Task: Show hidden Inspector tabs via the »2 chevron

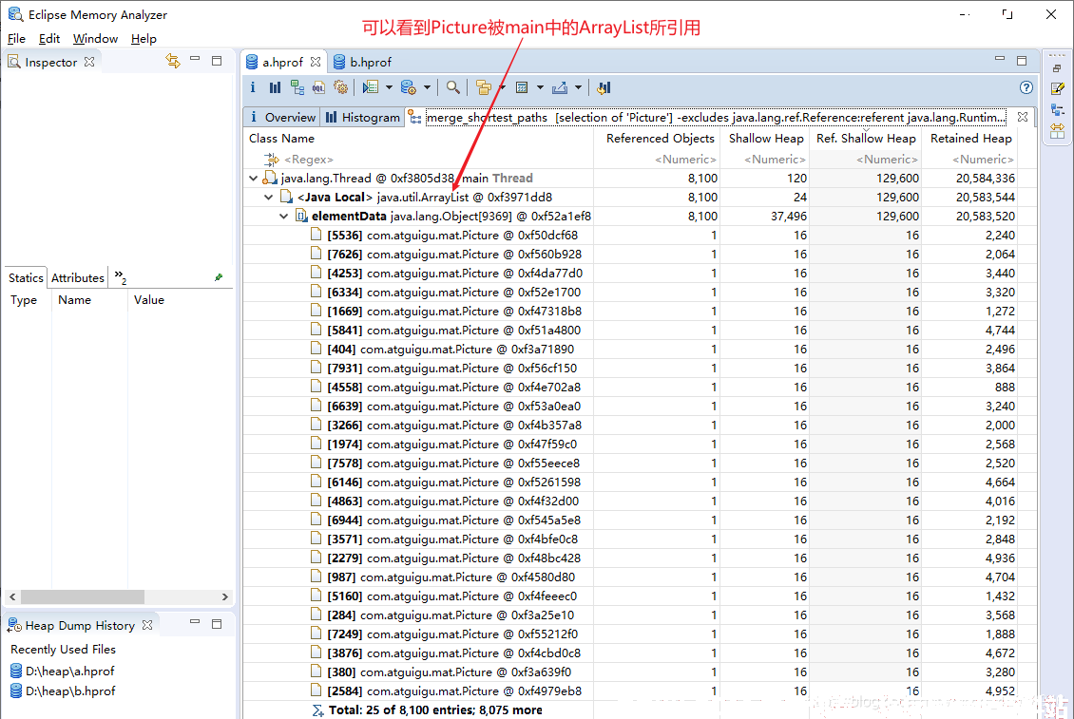Action: tap(121, 276)
